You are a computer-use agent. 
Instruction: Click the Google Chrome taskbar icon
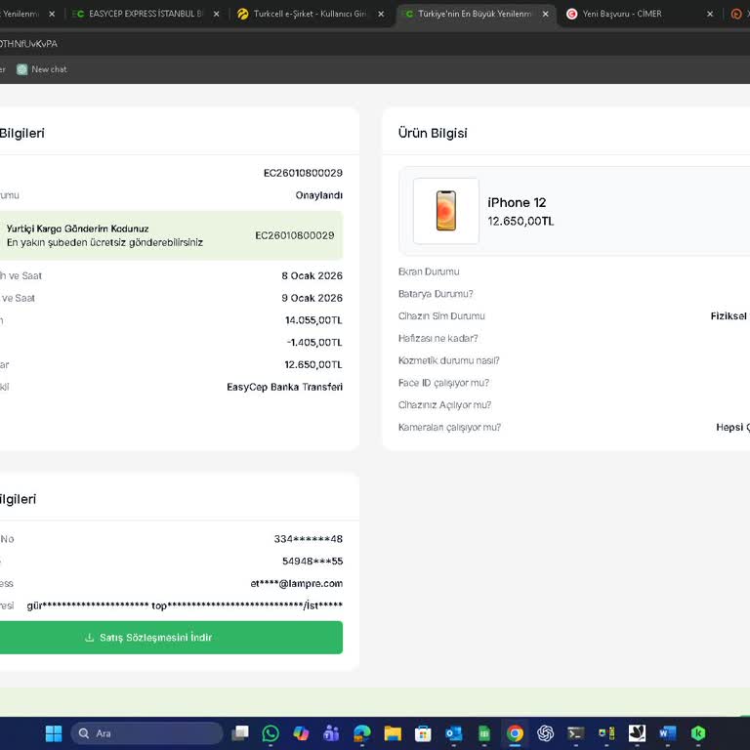[x=515, y=733]
